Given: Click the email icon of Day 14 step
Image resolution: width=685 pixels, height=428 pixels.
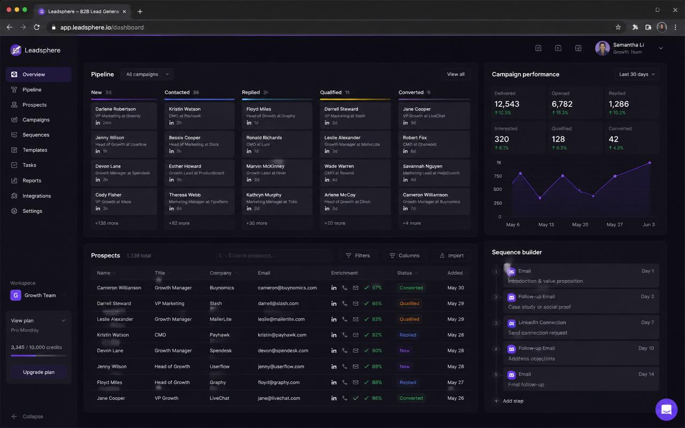Looking at the screenshot, I should click(512, 374).
